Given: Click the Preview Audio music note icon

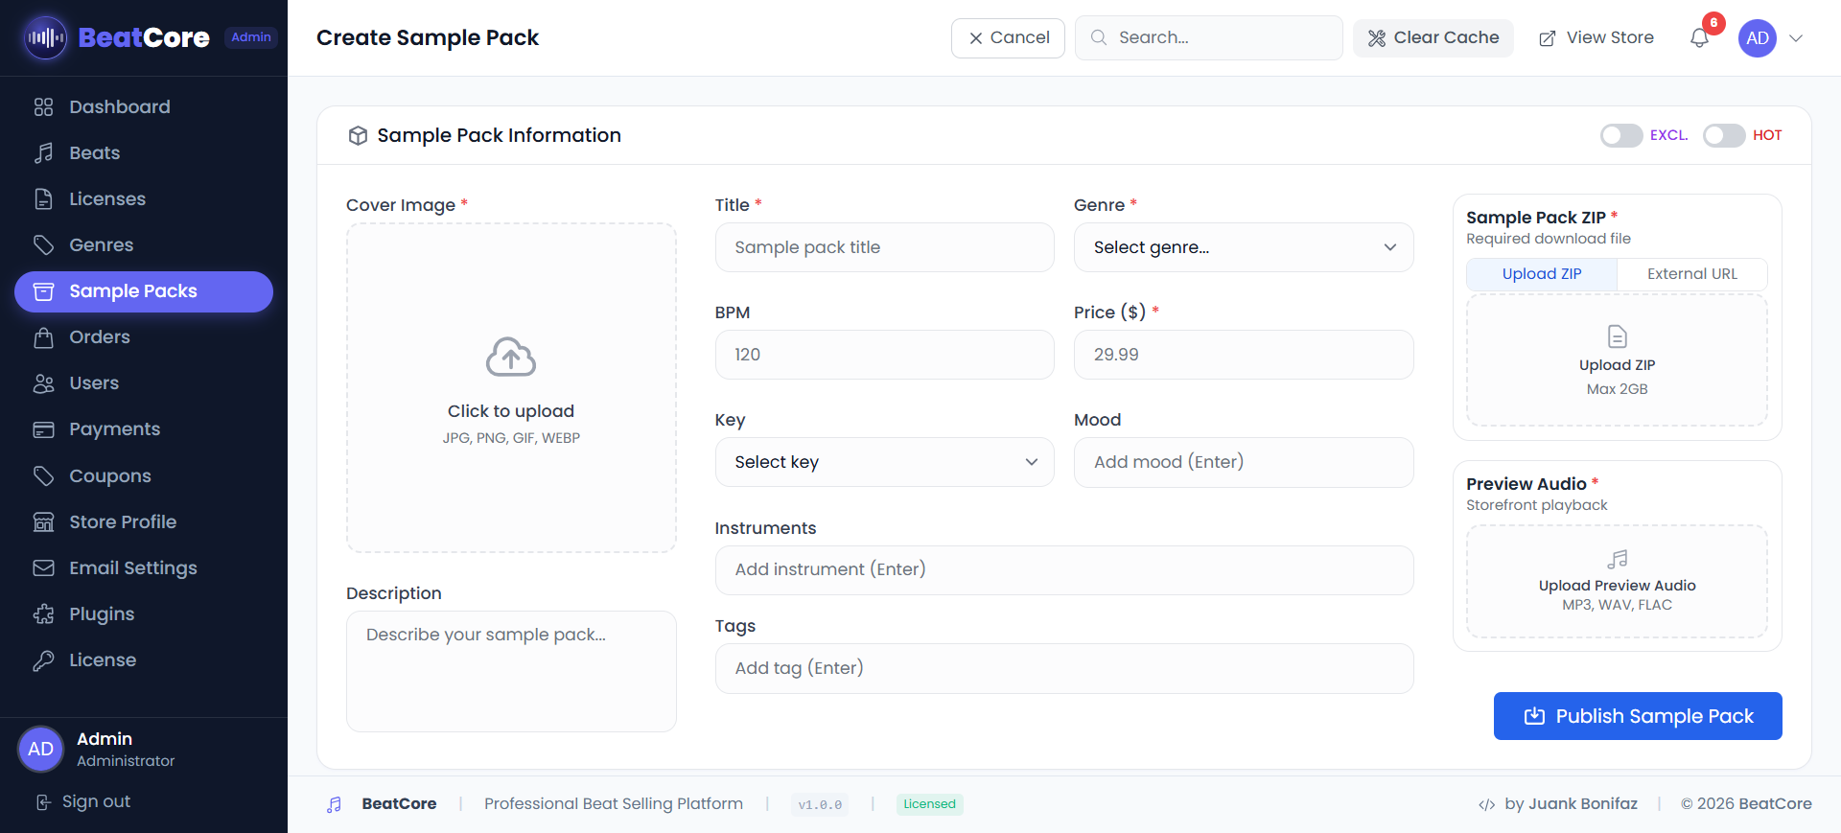Looking at the screenshot, I should pyautogui.click(x=1617, y=559).
